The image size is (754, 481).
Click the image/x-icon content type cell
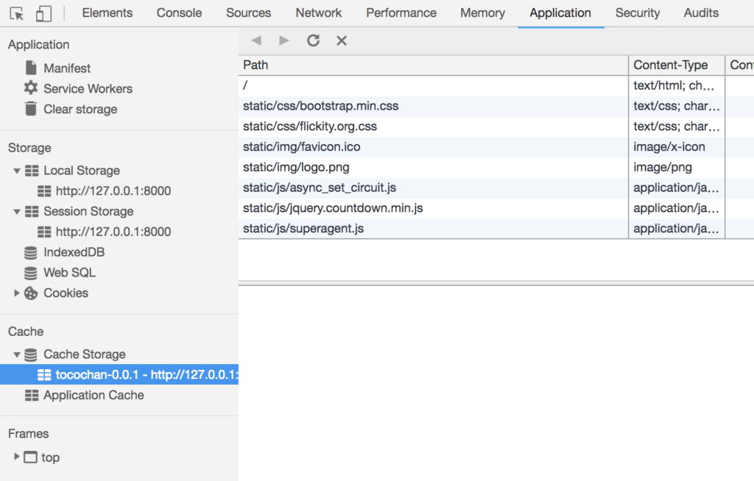(x=677, y=147)
